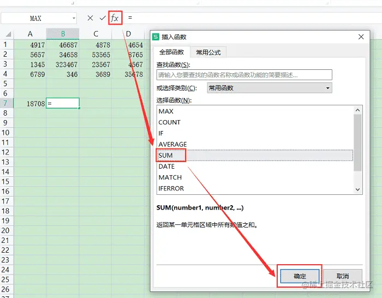This screenshot has width=382, height=298.
Task: Select row 12 header
Action: pos(5,152)
